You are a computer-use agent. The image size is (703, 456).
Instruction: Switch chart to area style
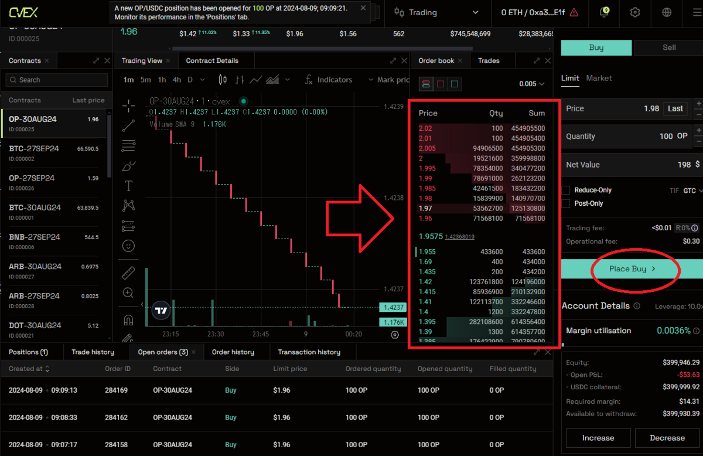click(x=272, y=79)
